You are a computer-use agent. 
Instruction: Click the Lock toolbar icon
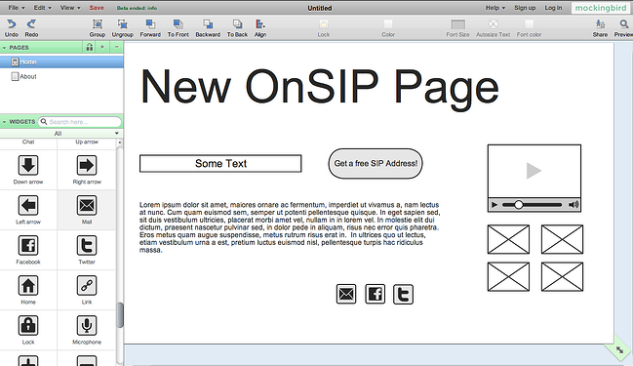pos(324,23)
